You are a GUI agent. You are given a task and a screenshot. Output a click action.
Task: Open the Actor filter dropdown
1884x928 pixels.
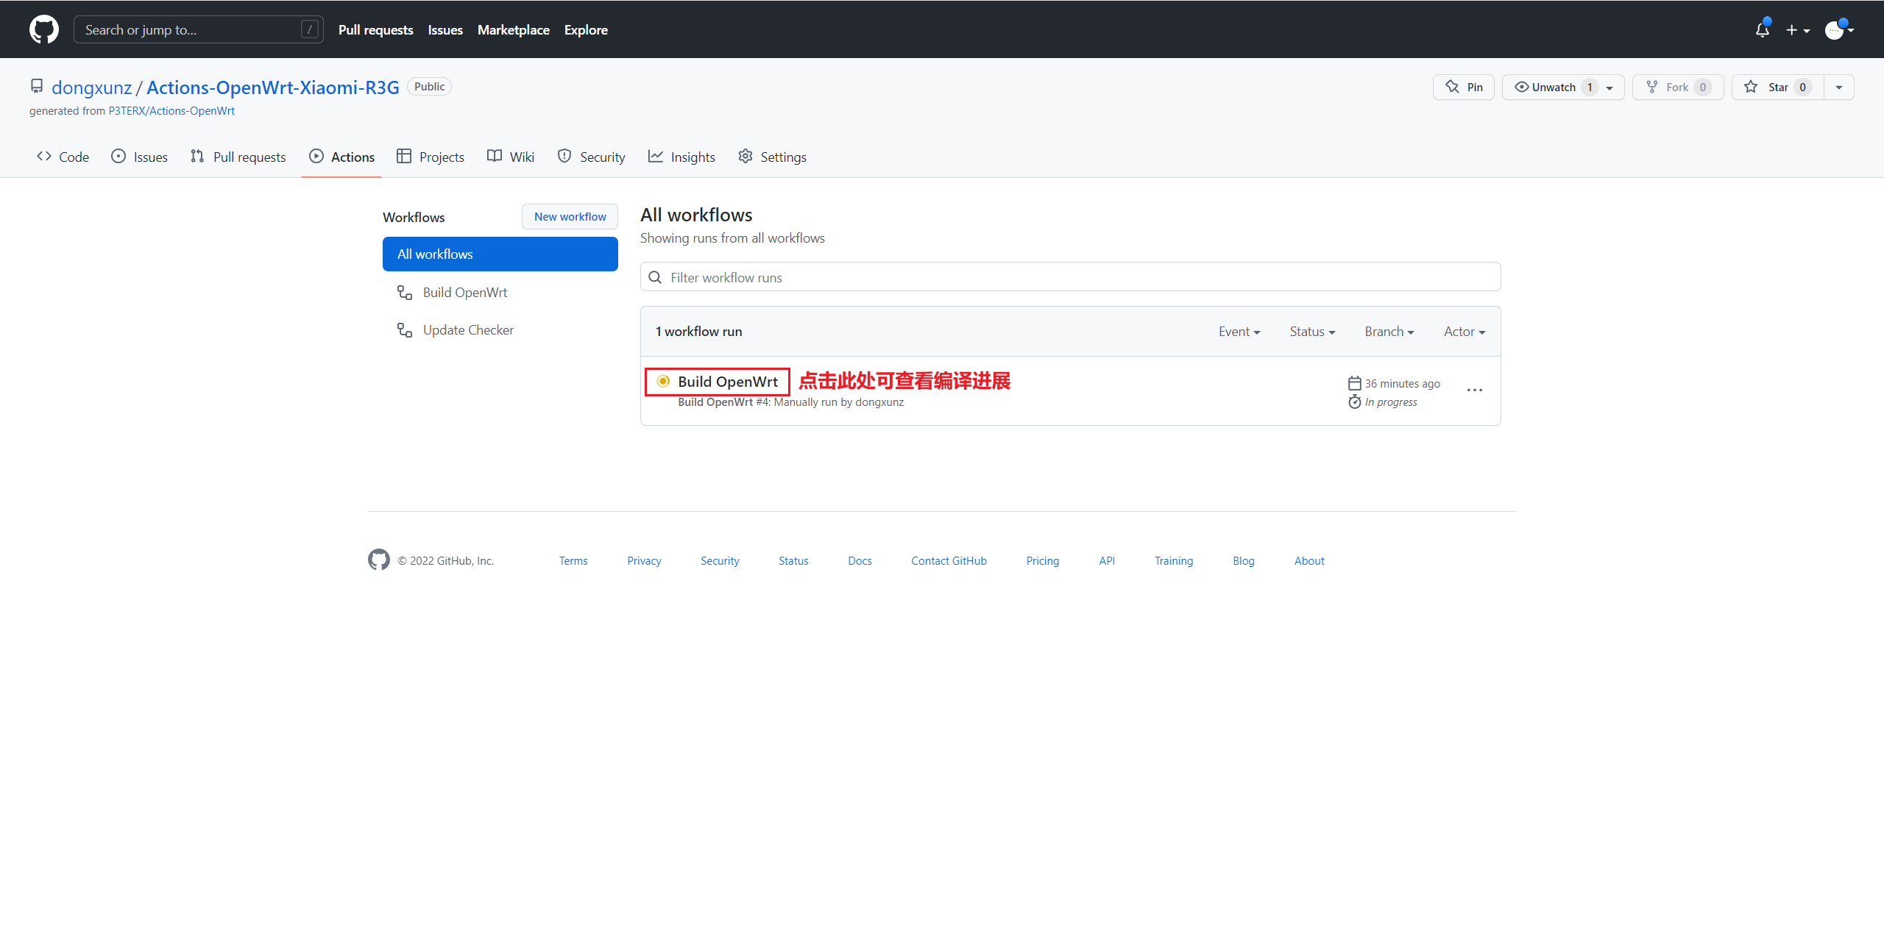pos(1464,332)
